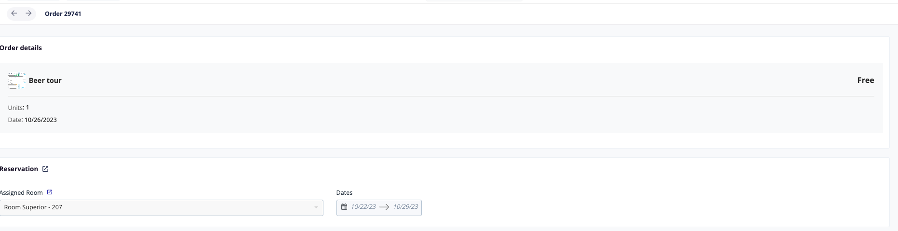Click the Order 29741 title
Viewport: 898px width, 231px height.
(63, 14)
